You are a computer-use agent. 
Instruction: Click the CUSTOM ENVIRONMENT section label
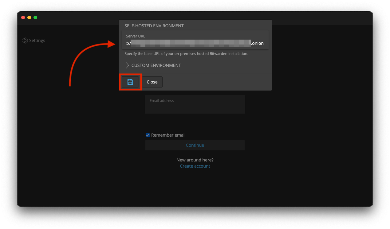click(156, 65)
